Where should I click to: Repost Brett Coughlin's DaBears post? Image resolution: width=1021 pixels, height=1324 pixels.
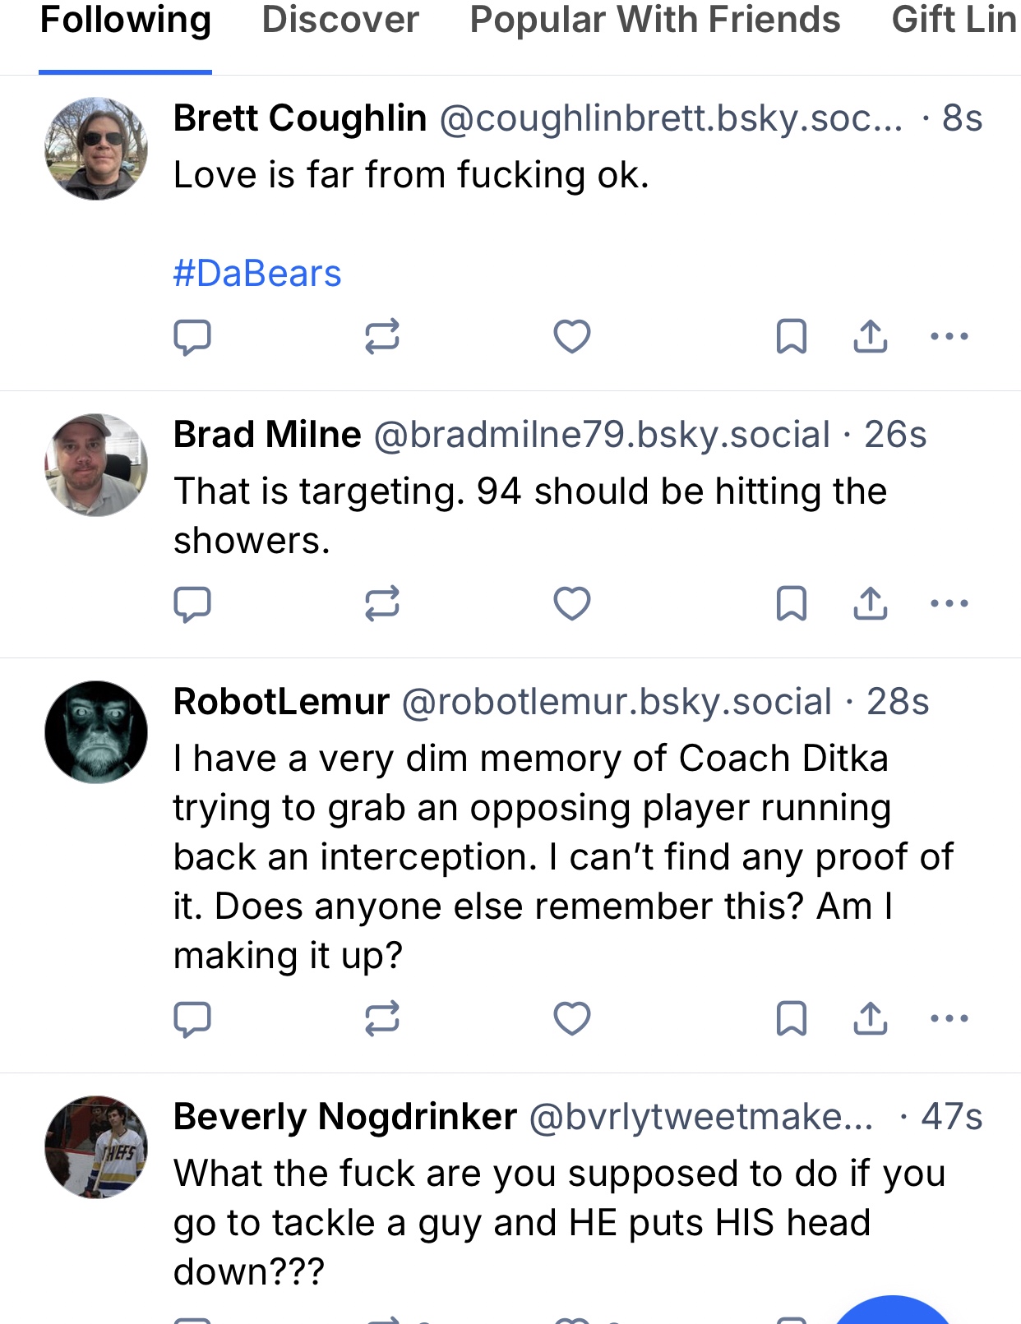point(382,336)
